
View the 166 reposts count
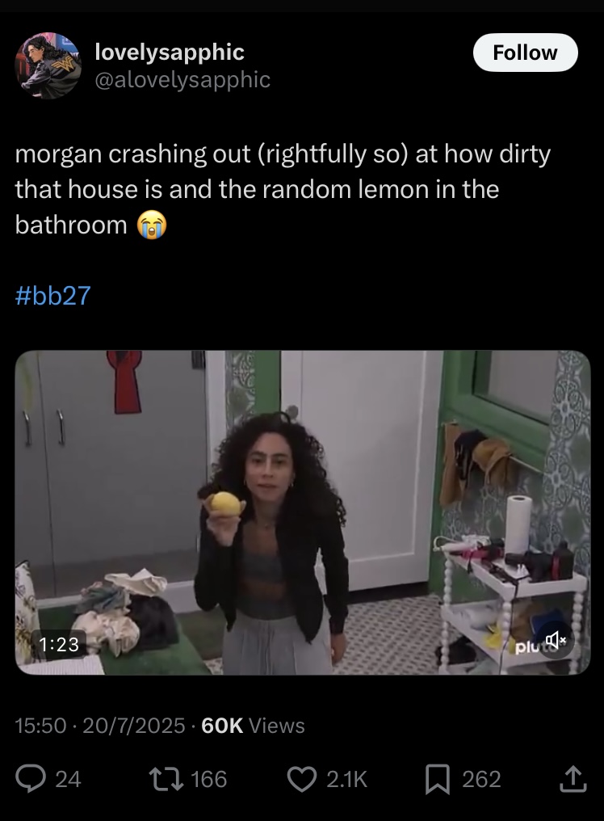pyautogui.click(x=209, y=779)
